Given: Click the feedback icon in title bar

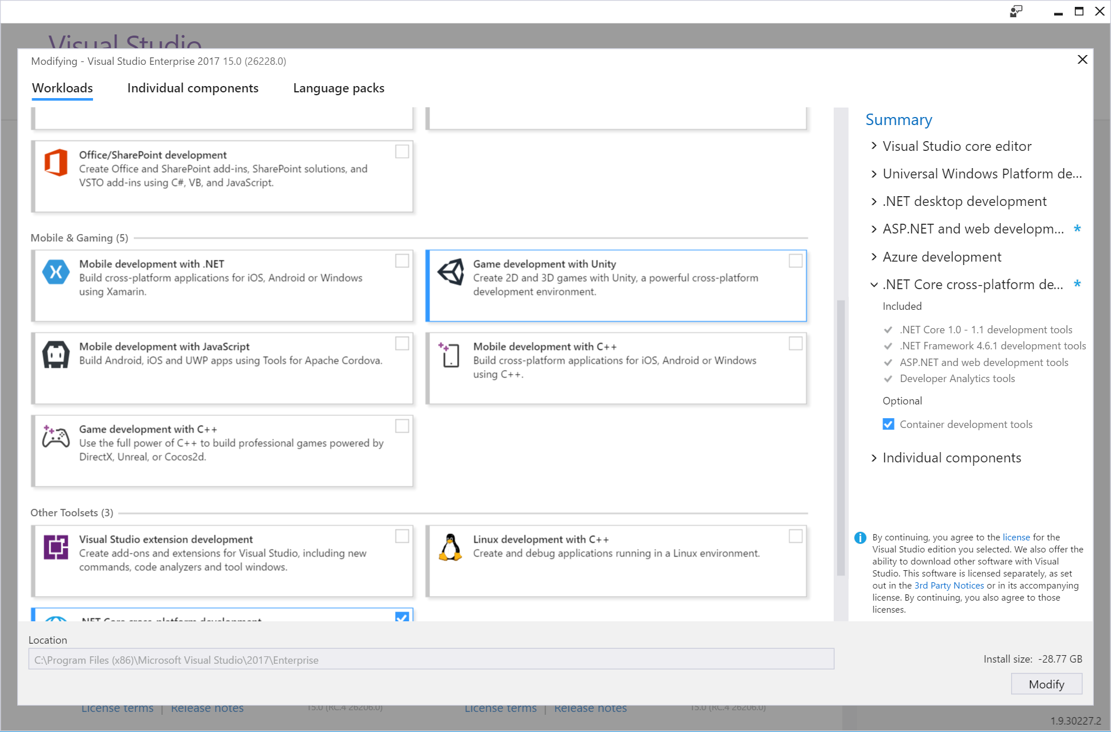Looking at the screenshot, I should [x=1016, y=11].
